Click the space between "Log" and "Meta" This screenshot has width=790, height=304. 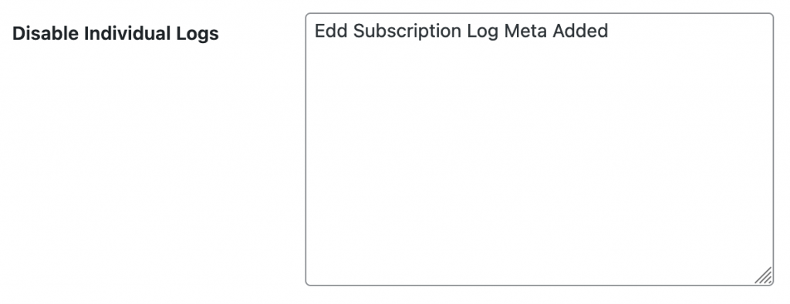pos(501,31)
